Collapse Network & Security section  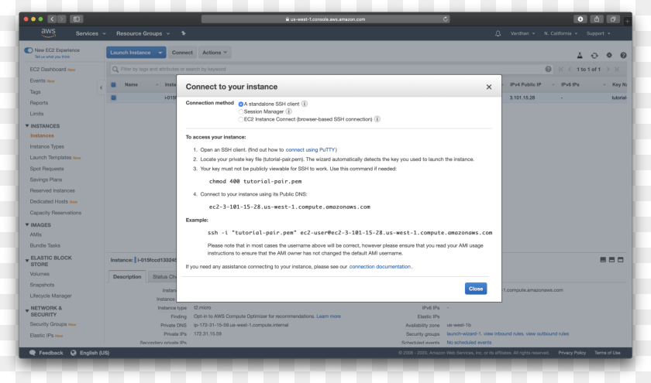point(27,311)
